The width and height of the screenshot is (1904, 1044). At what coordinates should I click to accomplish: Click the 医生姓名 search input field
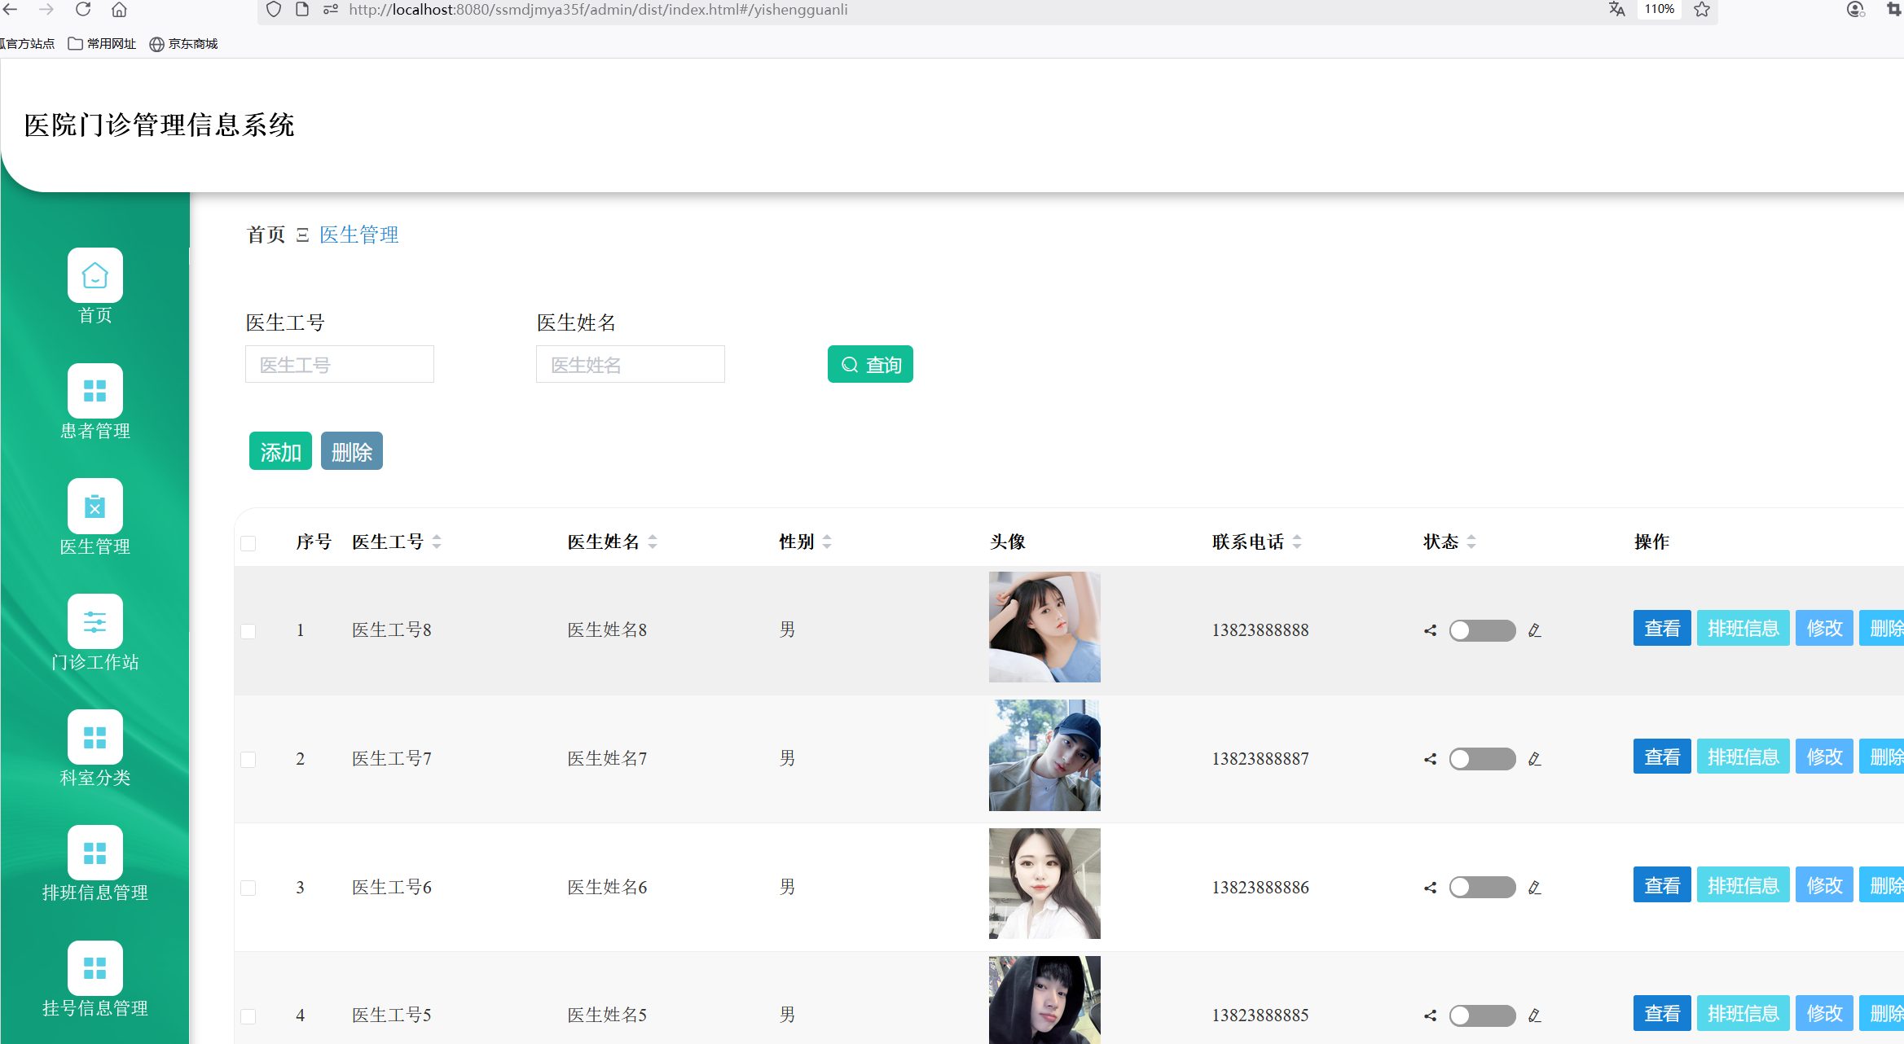point(630,365)
